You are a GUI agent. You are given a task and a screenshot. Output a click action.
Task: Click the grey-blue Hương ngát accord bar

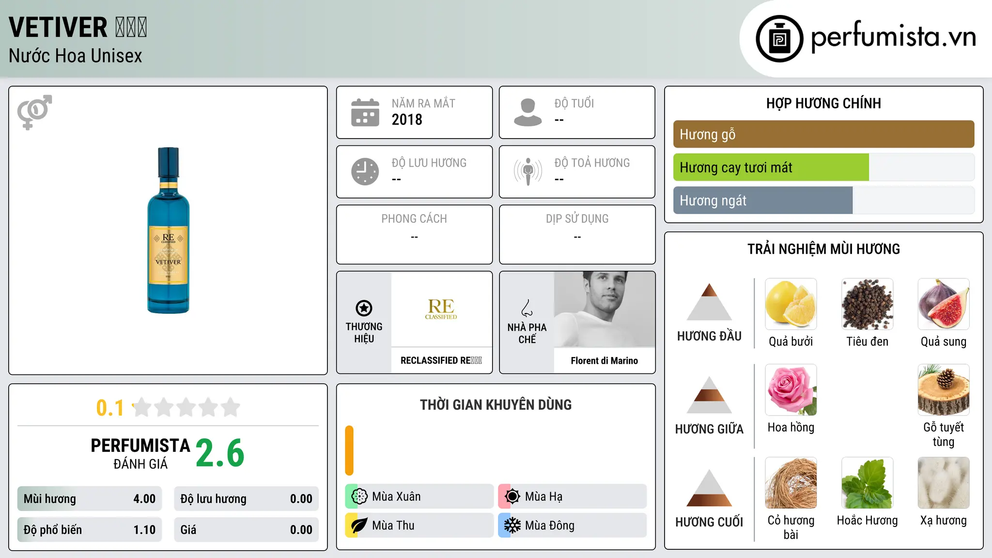pos(763,201)
